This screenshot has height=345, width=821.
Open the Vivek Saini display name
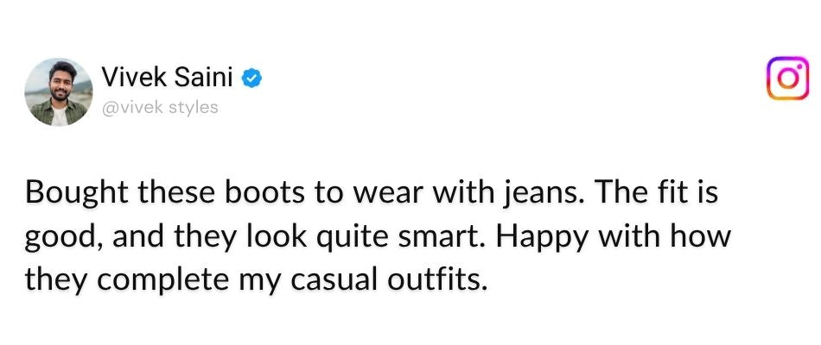(167, 78)
